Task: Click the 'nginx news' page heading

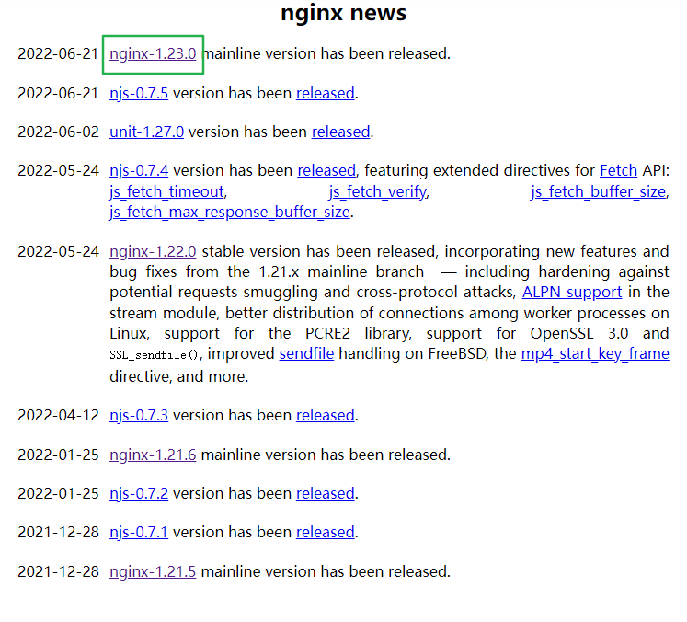Action: coord(344,13)
